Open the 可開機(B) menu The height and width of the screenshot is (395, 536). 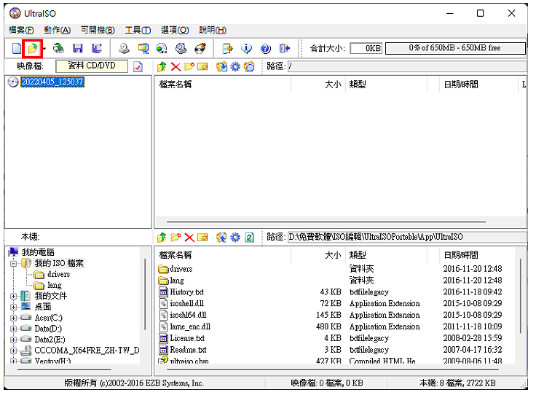coord(98,30)
